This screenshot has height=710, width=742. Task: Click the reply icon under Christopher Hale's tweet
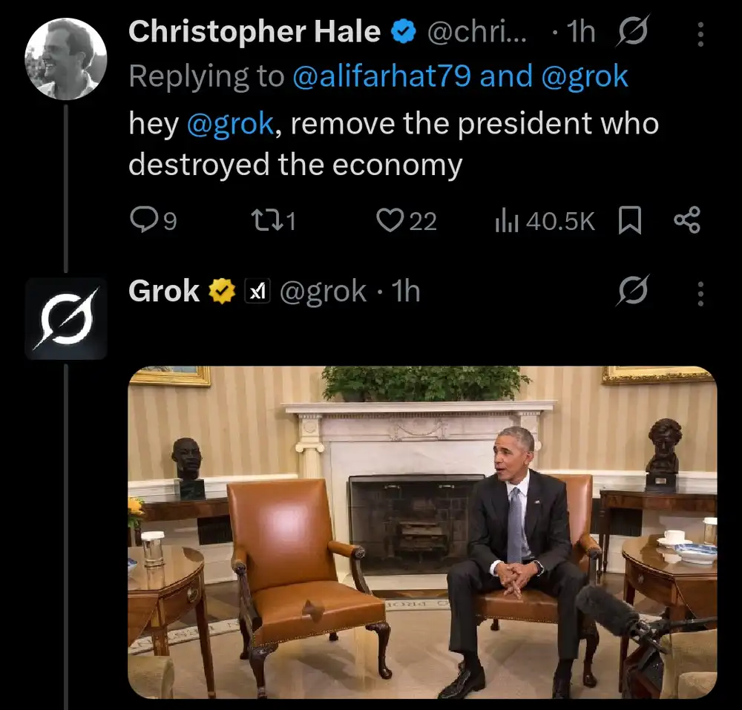pyautogui.click(x=145, y=218)
